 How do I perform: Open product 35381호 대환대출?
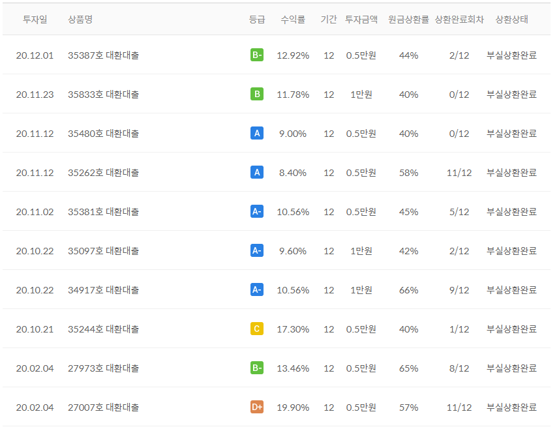tap(104, 212)
